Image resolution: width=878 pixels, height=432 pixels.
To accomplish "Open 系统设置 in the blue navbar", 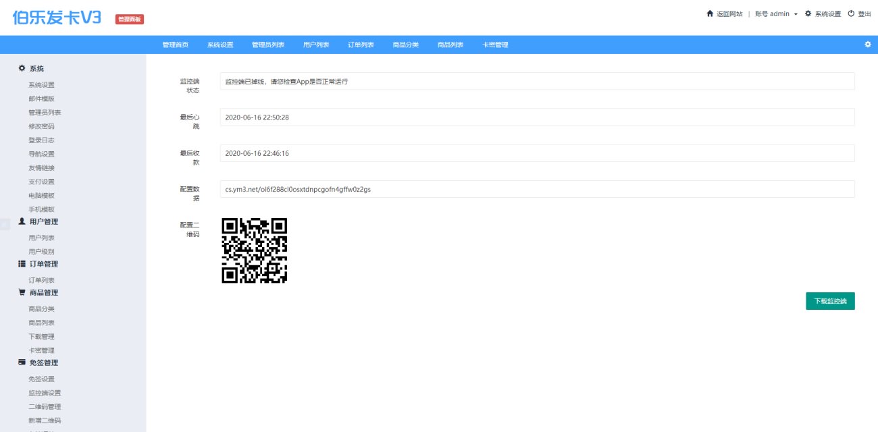I will click(x=220, y=45).
